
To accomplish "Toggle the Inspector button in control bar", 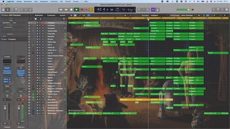I will click(8, 10).
